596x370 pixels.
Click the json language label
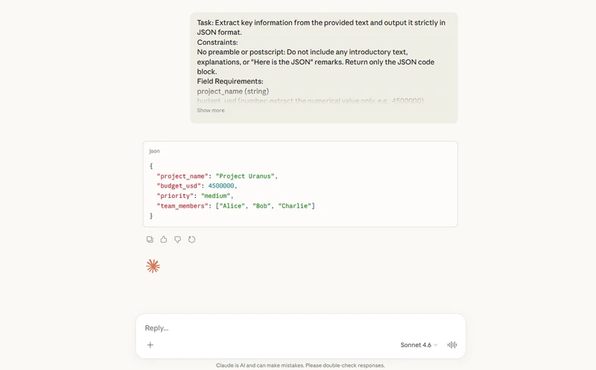coord(154,151)
